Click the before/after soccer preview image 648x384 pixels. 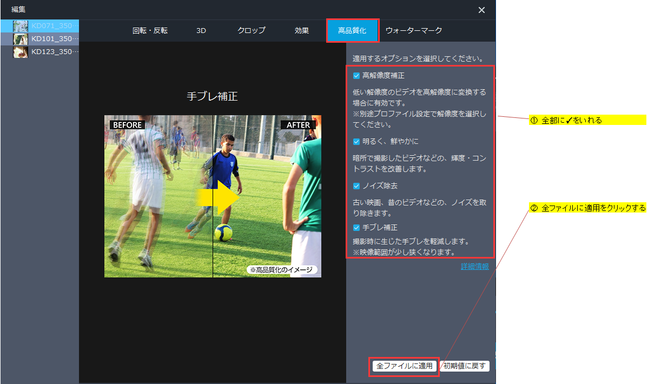pyautogui.click(x=213, y=196)
